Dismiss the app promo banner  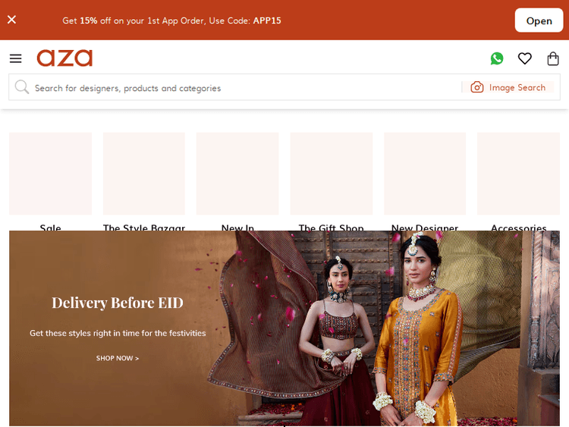(x=12, y=20)
